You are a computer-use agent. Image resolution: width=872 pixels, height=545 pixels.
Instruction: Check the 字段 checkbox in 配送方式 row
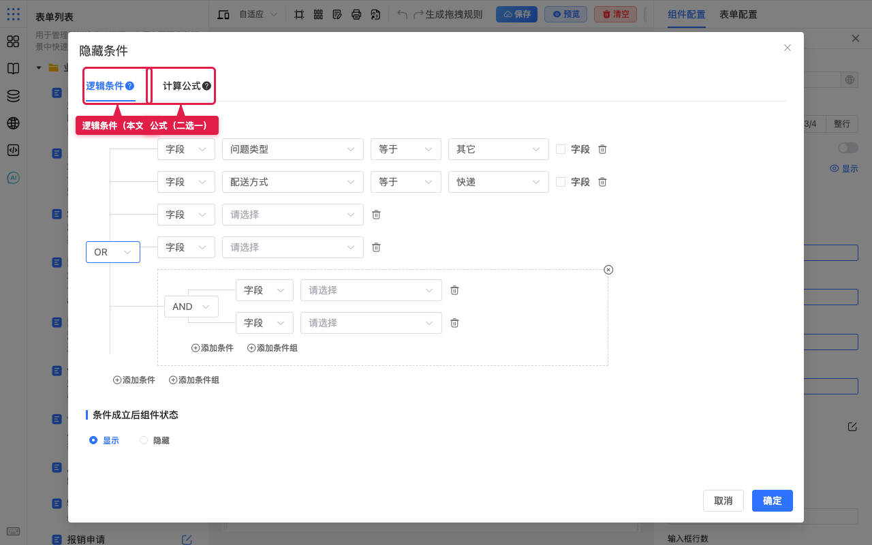561,182
